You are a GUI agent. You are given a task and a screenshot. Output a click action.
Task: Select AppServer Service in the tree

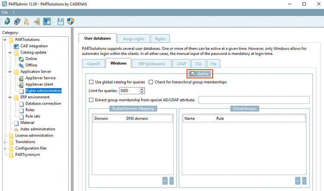pyautogui.click(x=41, y=78)
